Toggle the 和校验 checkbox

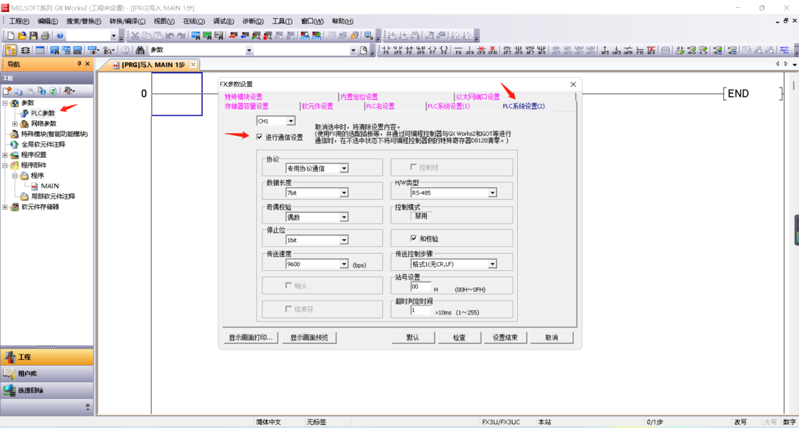pos(414,239)
